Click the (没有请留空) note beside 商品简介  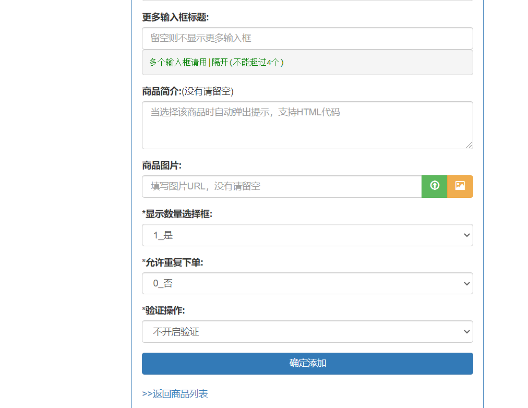point(208,92)
